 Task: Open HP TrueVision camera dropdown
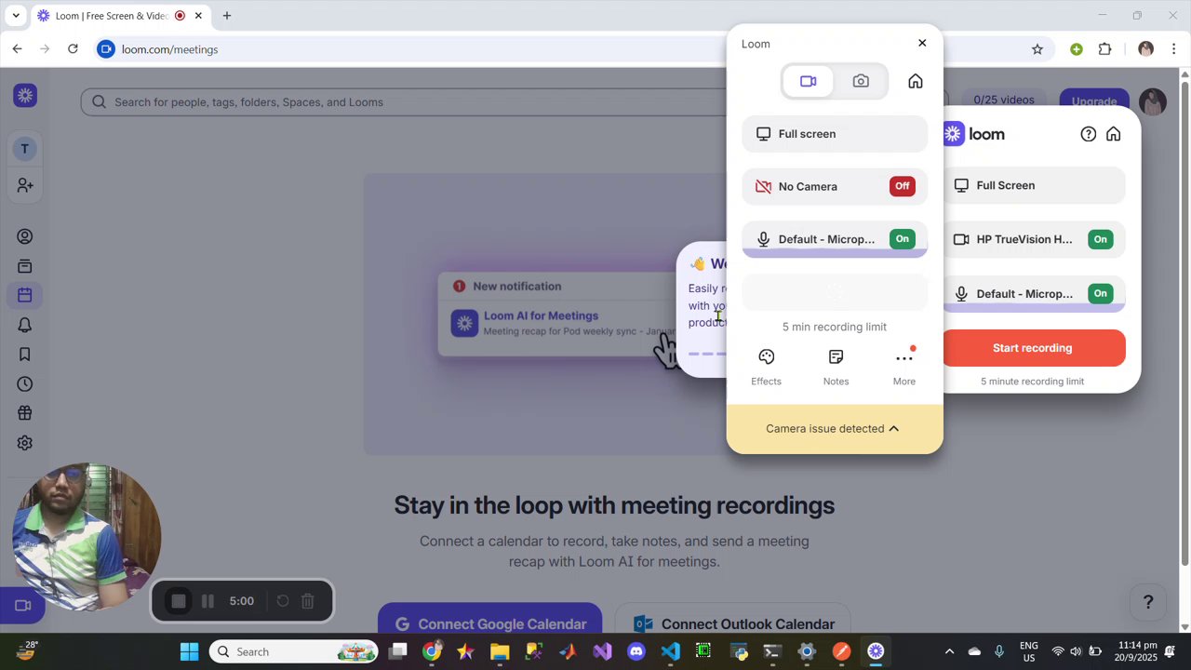[x=1033, y=239]
